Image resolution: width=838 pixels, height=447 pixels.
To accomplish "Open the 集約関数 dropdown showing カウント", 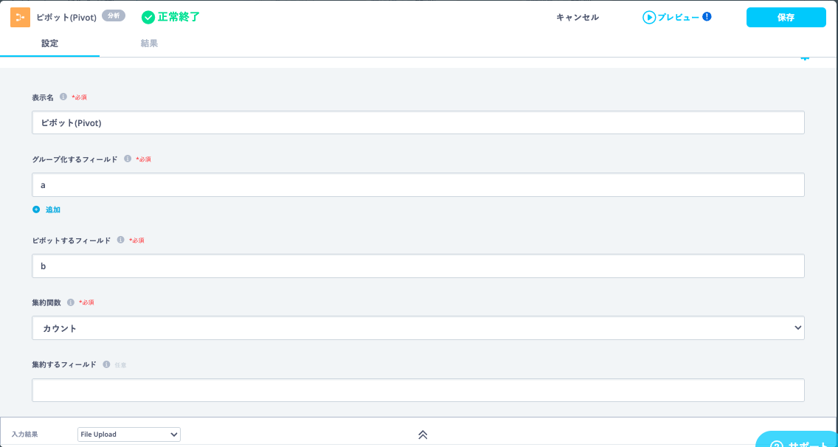I will click(418, 328).
